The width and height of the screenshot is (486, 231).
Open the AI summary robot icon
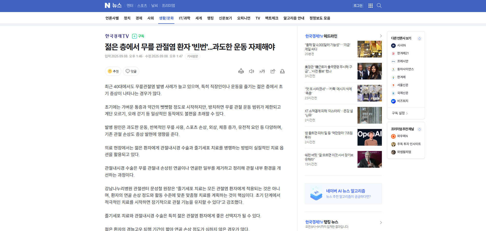241,71
